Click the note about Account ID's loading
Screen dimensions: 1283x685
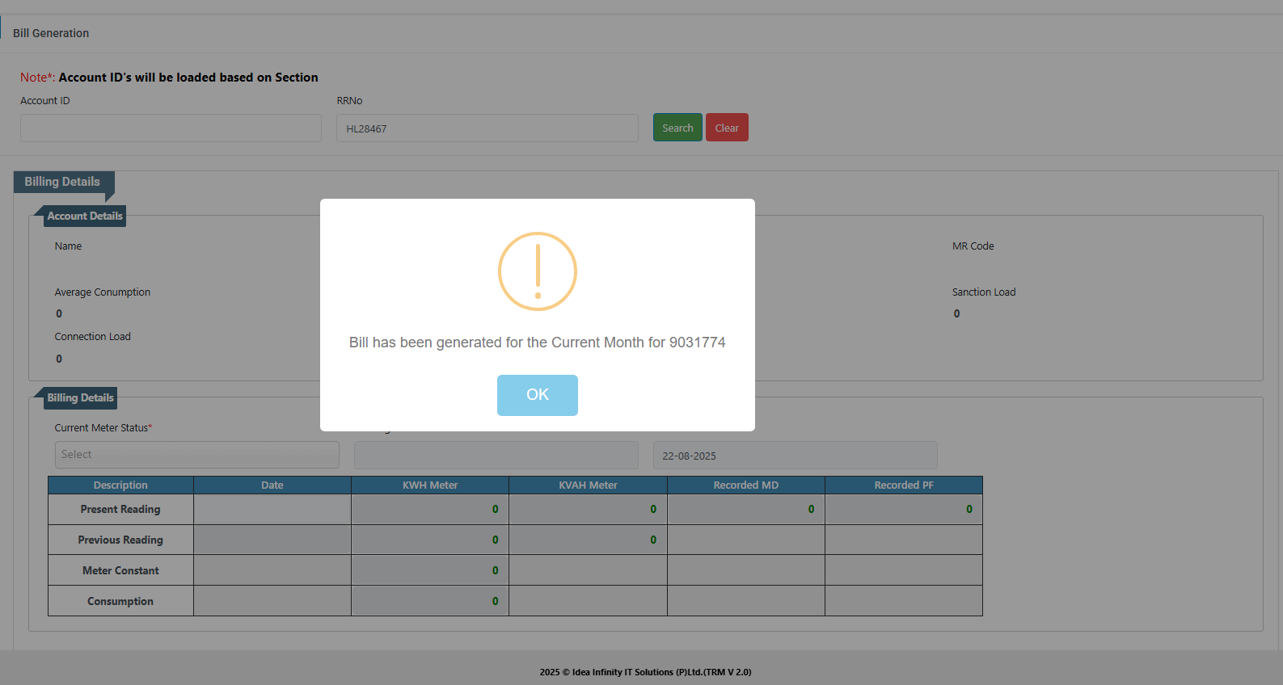point(169,78)
